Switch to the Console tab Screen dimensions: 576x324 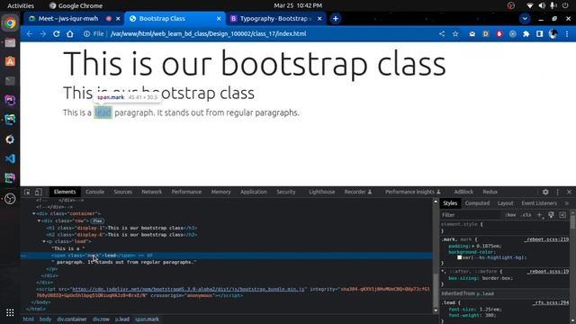[94, 192]
